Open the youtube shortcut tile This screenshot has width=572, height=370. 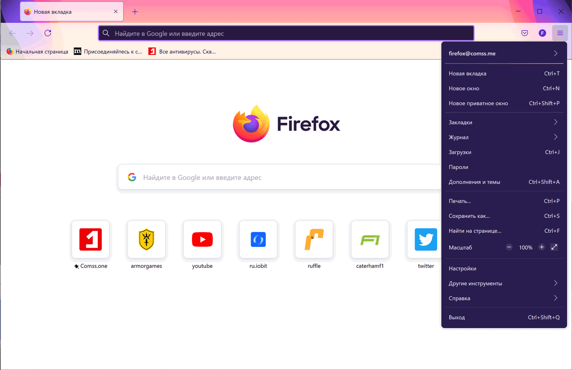(202, 240)
